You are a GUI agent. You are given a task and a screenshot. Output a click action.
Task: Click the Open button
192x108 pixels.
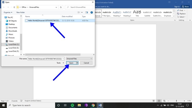click(71, 63)
